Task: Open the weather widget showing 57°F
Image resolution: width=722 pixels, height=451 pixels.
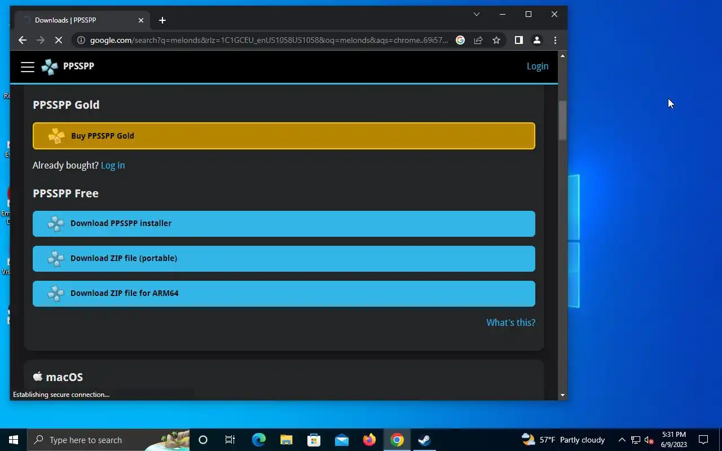Action: (x=563, y=440)
